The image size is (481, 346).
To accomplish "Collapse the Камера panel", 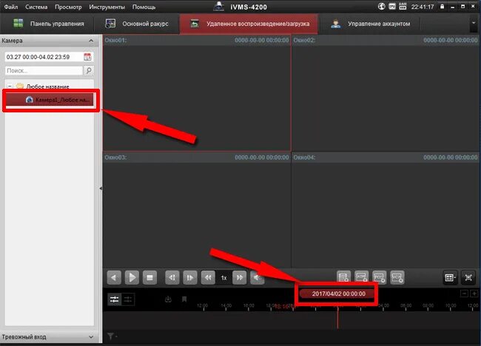I will pos(91,41).
